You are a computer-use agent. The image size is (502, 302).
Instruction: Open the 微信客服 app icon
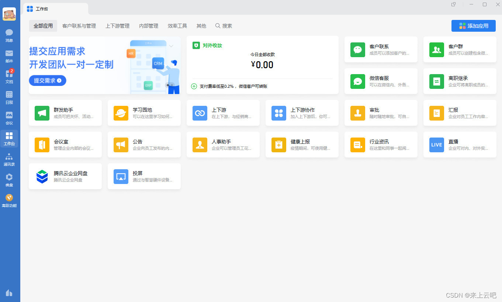358,81
